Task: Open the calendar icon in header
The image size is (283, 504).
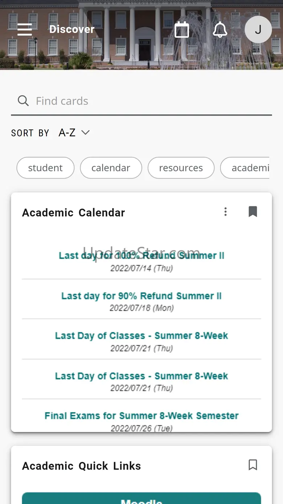Action: (x=182, y=29)
